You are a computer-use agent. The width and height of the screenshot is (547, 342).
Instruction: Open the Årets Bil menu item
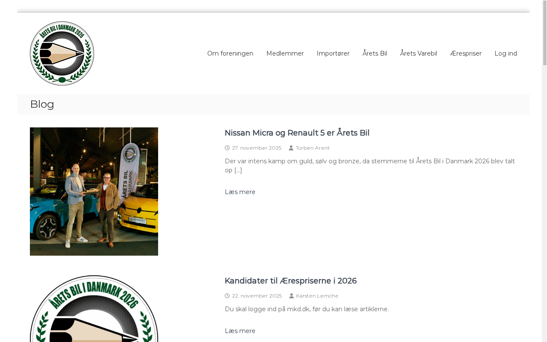375,53
